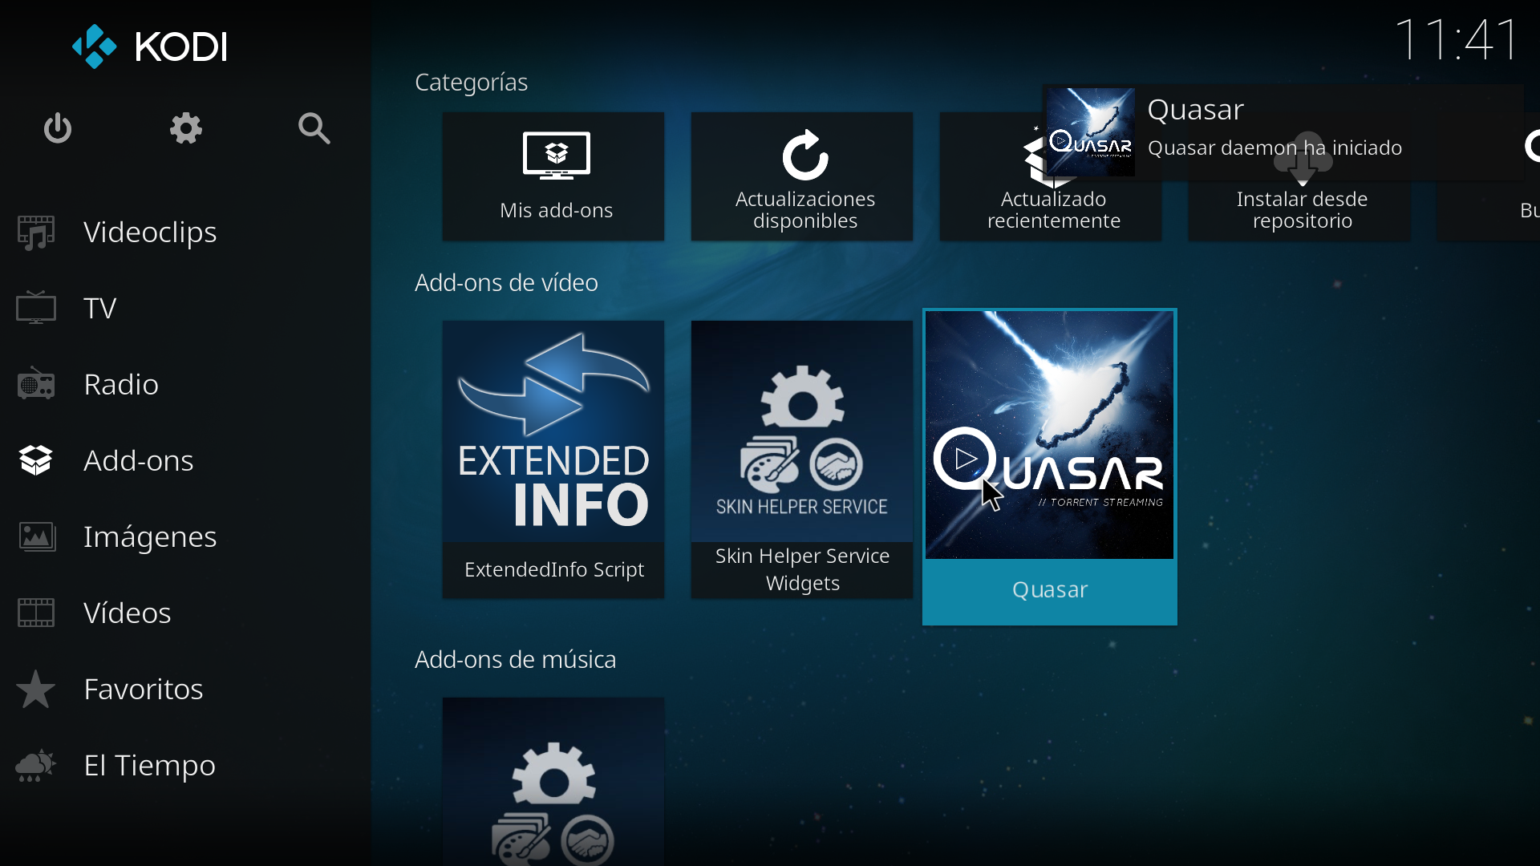The width and height of the screenshot is (1540, 866).
Task: Launch the Quasar video add-on
Action: coord(1050,467)
